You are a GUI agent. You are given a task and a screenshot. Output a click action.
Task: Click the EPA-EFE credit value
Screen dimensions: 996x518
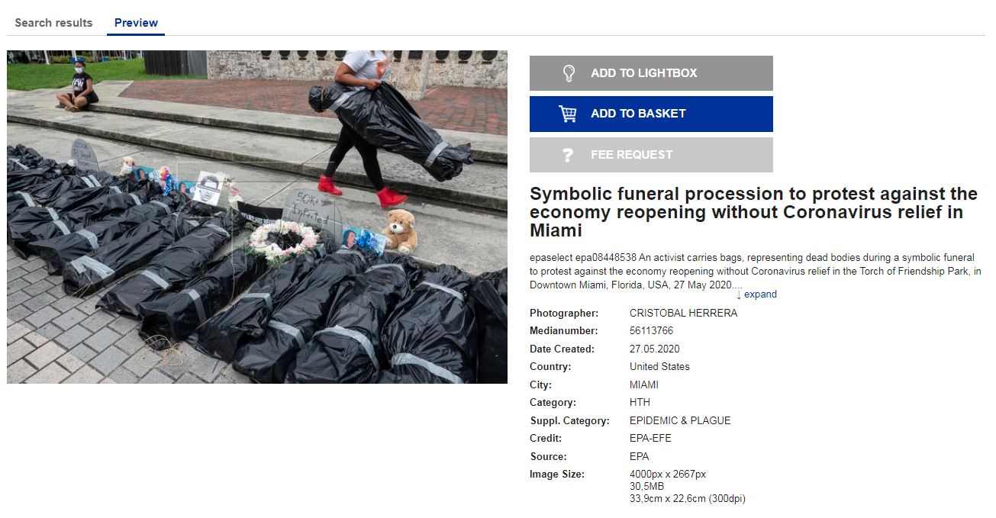[x=650, y=439]
